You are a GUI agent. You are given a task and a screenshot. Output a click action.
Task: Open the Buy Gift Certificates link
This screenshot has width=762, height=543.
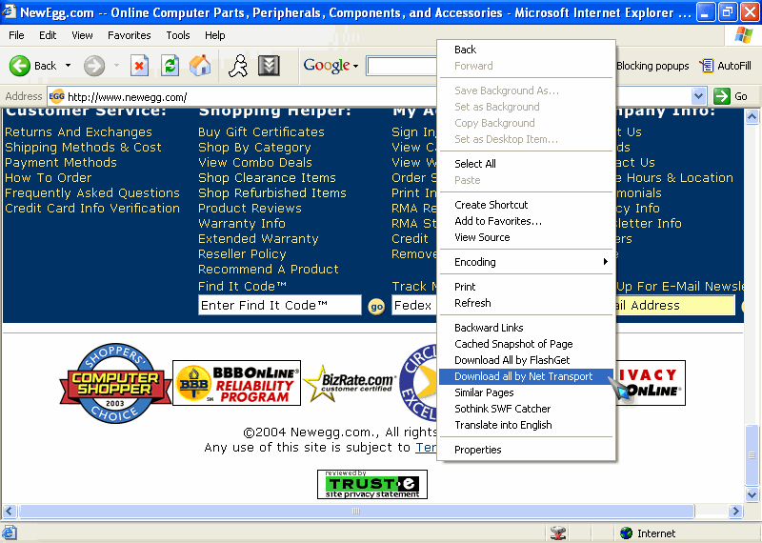point(261,132)
